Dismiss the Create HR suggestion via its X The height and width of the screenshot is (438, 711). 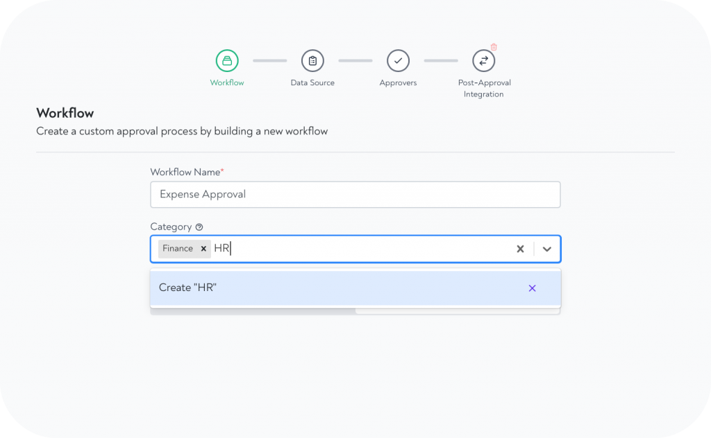coord(532,288)
